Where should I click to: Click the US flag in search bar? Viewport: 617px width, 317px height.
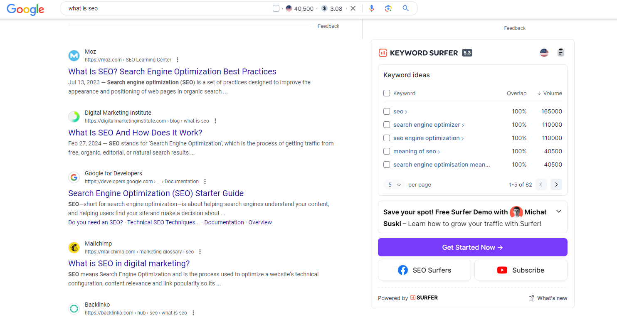(289, 8)
